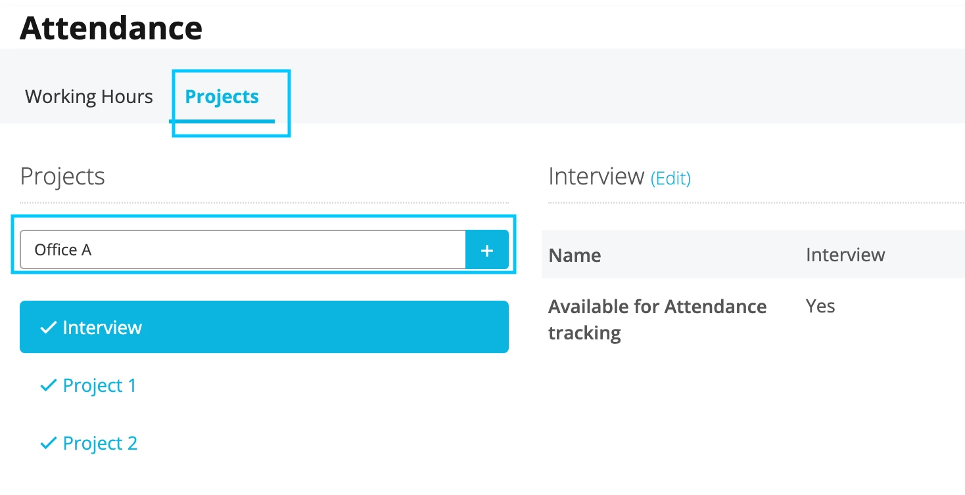The width and height of the screenshot is (965, 495).
Task: Click the Interview value in Name row
Action: [x=845, y=255]
